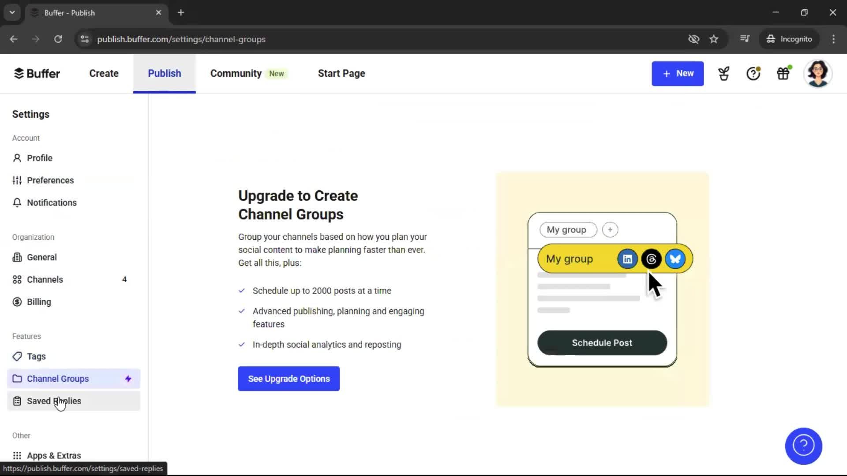Click the browser address bar URL
The height and width of the screenshot is (476, 847).
tap(181, 39)
